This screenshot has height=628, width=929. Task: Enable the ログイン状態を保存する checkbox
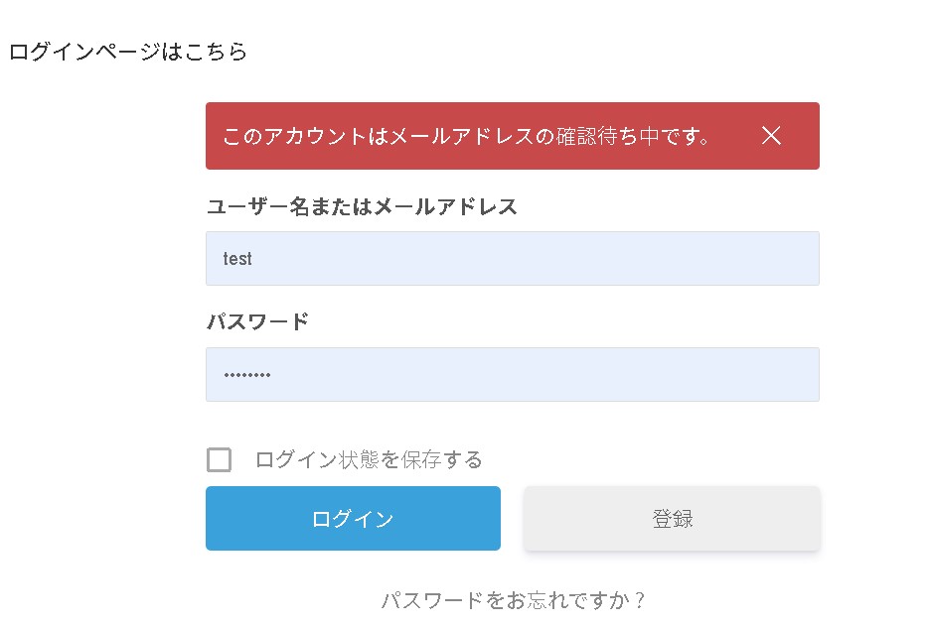pyautogui.click(x=219, y=460)
